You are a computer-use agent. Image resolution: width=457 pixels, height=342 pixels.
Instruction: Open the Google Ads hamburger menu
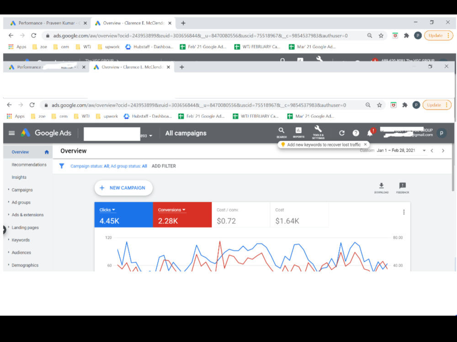click(x=12, y=133)
